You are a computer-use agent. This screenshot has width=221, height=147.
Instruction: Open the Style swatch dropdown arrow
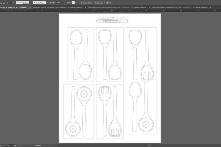coord(76,3)
